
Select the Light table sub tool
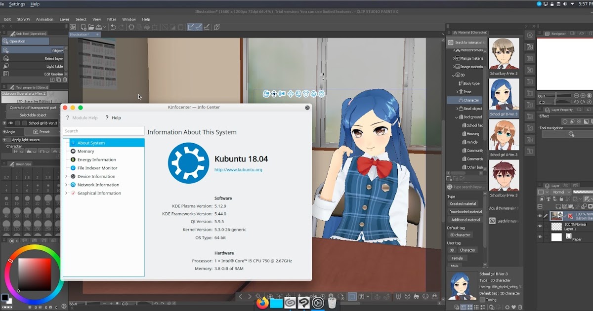(33, 66)
